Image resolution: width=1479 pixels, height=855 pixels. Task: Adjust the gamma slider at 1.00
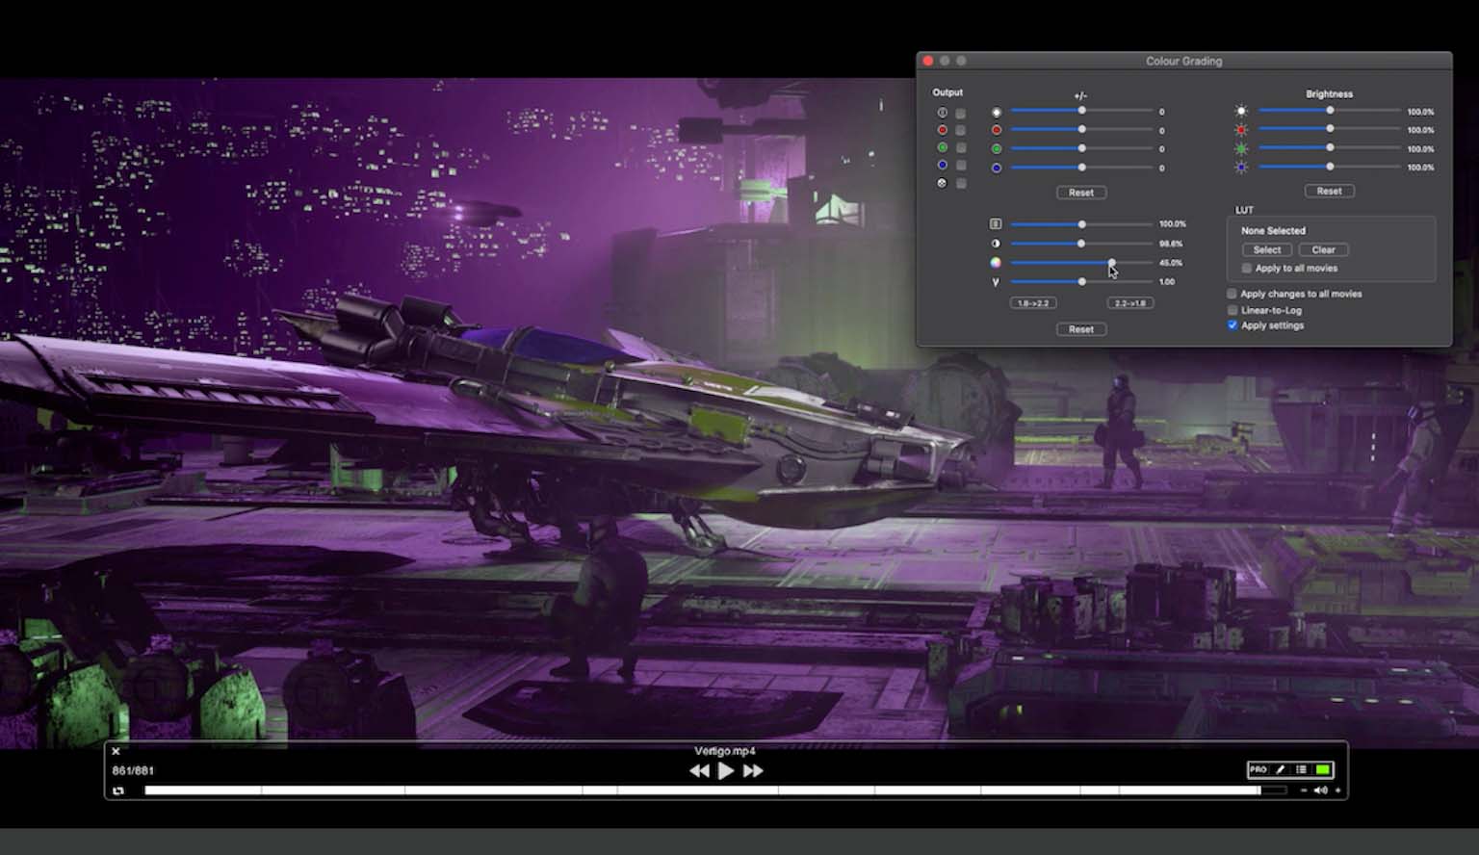point(1081,281)
